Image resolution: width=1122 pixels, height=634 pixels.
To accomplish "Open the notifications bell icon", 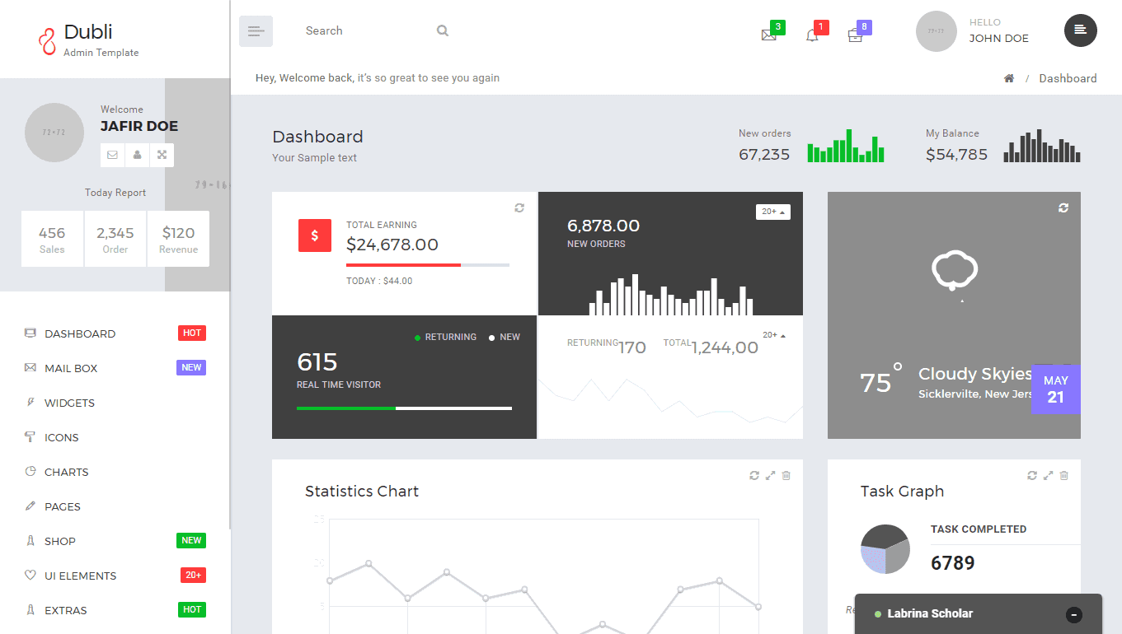I will (812, 35).
